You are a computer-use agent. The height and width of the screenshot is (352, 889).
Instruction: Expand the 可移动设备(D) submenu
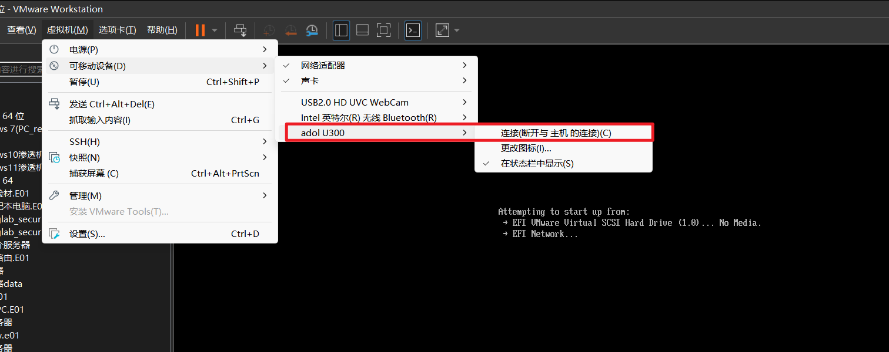pos(160,66)
